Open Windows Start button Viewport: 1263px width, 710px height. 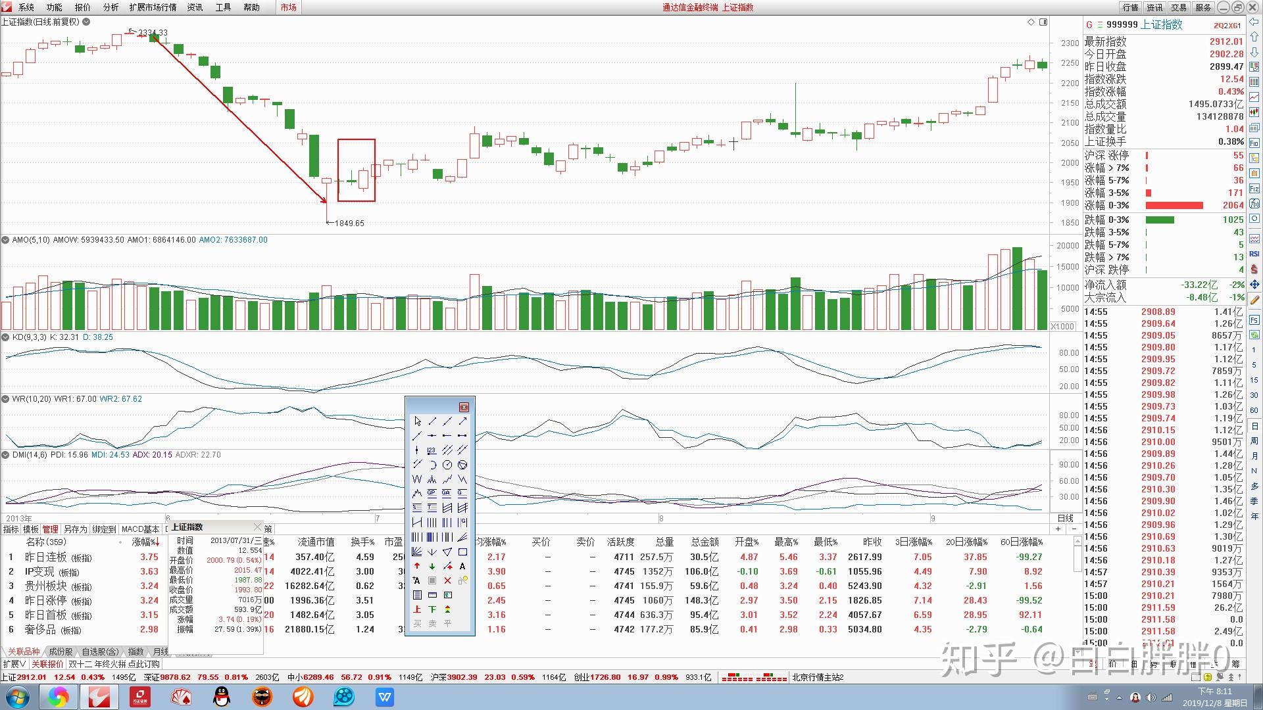[x=18, y=697]
